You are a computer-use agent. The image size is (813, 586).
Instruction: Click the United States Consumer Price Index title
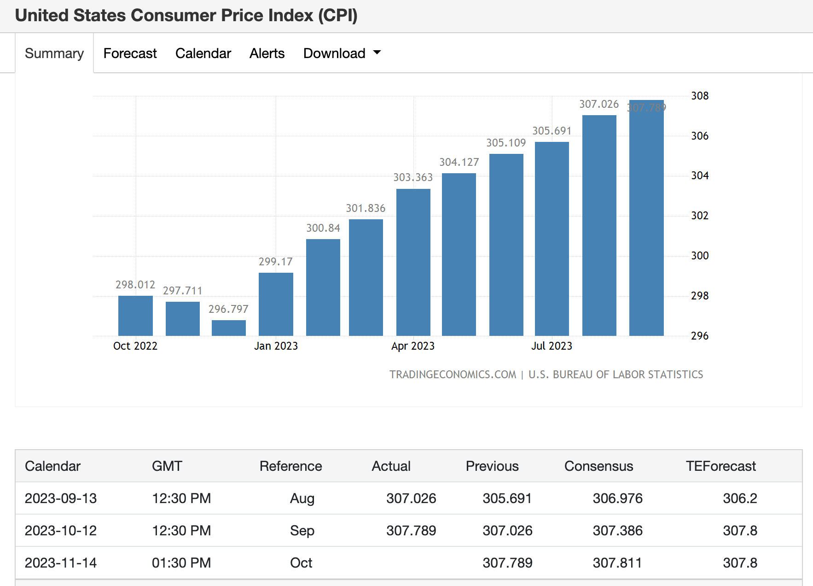(186, 16)
